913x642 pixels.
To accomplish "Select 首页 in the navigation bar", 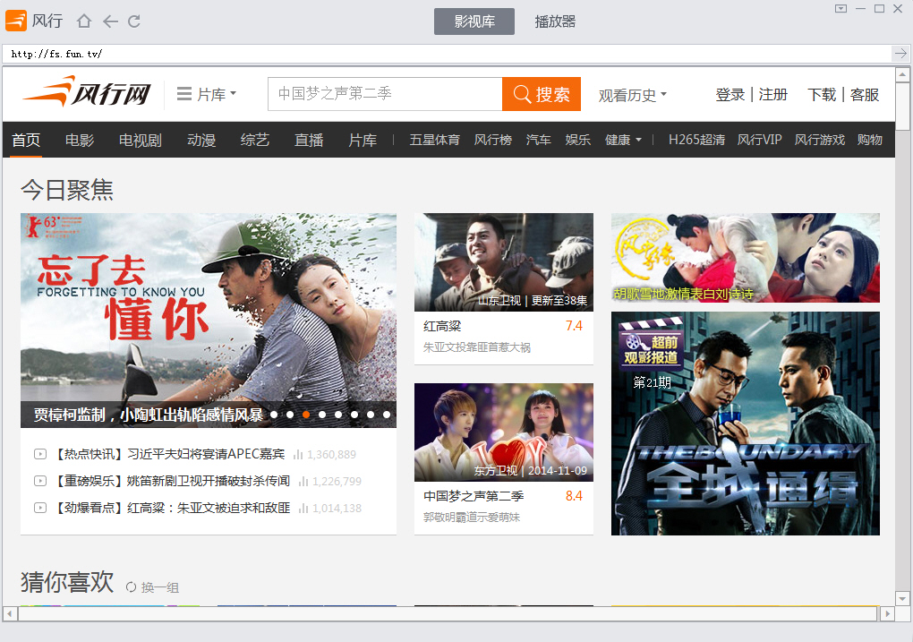I will (26, 140).
